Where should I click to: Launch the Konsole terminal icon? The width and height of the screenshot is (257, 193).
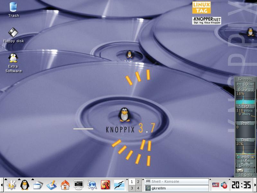pyautogui.click(x=78, y=185)
